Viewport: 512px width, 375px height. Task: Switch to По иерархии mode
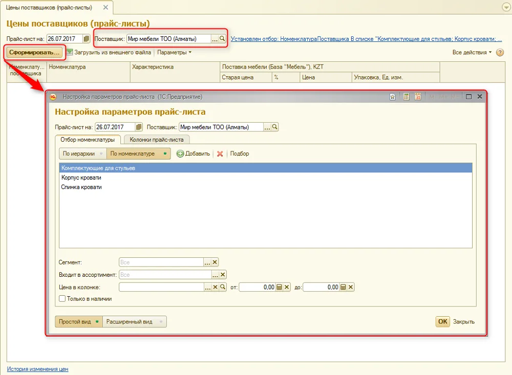point(83,153)
